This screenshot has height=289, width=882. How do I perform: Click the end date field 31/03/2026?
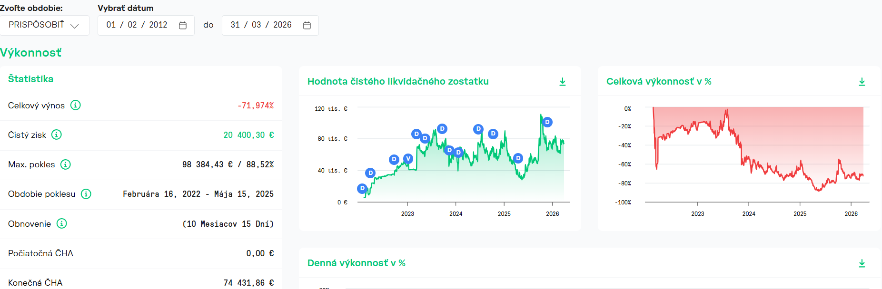click(270, 25)
